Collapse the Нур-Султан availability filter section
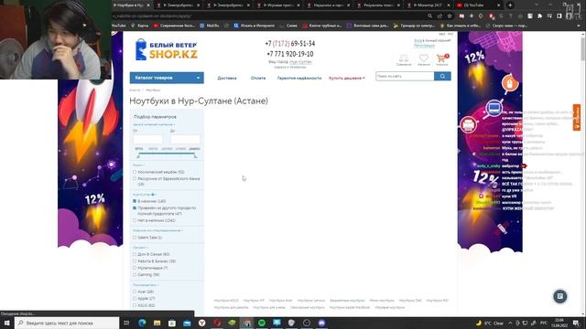 144,195
